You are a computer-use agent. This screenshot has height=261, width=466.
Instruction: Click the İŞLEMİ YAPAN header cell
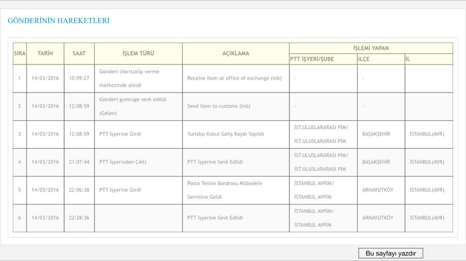pos(371,48)
